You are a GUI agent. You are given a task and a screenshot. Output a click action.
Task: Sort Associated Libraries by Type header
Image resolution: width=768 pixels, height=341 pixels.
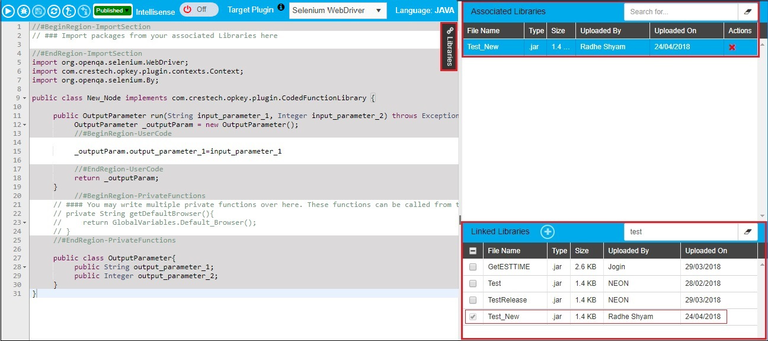(x=536, y=31)
